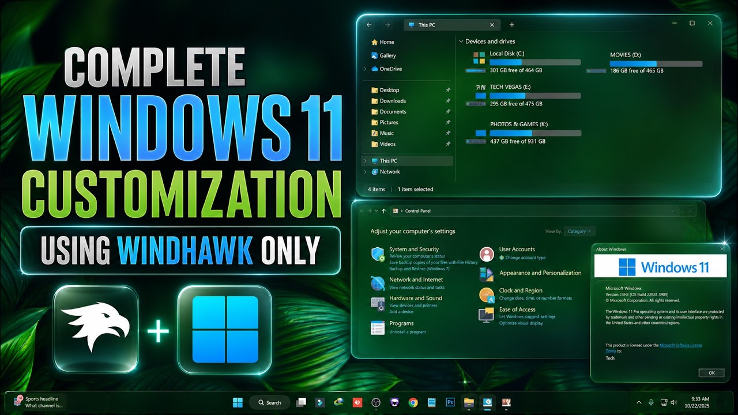Click Uninstall a program link
This screenshot has height=415, width=738.
[x=407, y=332]
